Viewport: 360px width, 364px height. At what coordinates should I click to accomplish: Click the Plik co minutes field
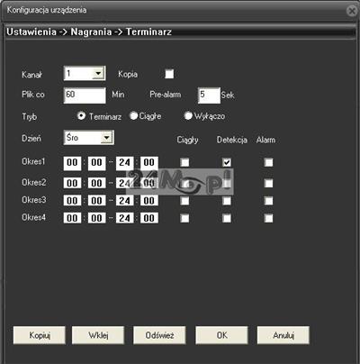click(85, 96)
